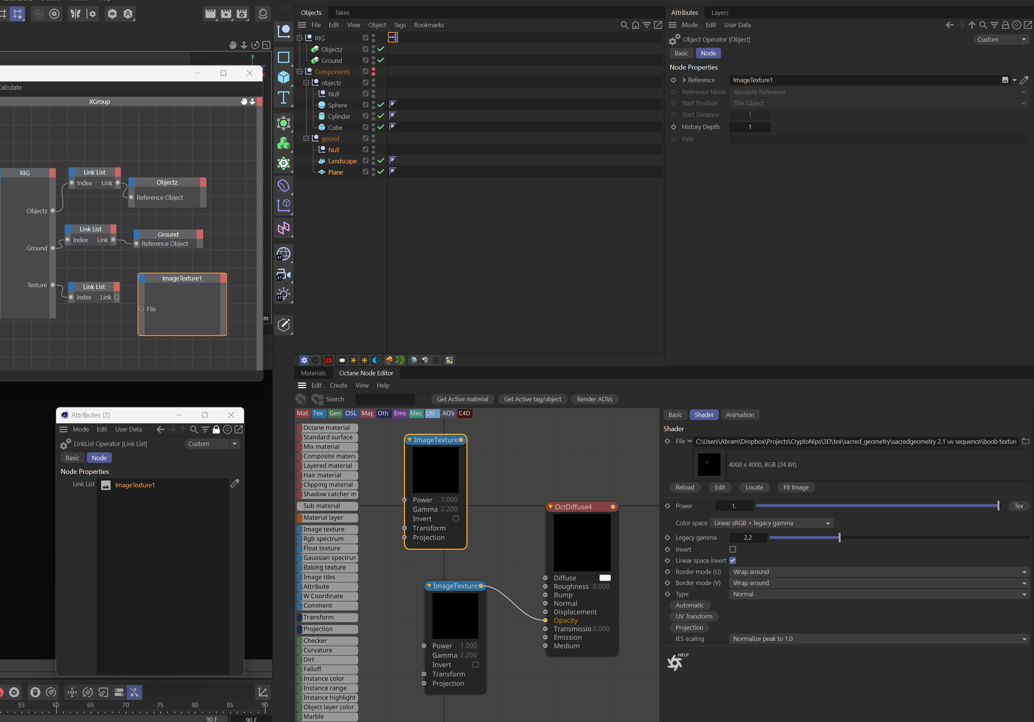The width and height of the screenshot is (1034, 722).
Task: Click the search icon in the Objects manager
Action: pos(624,25)
